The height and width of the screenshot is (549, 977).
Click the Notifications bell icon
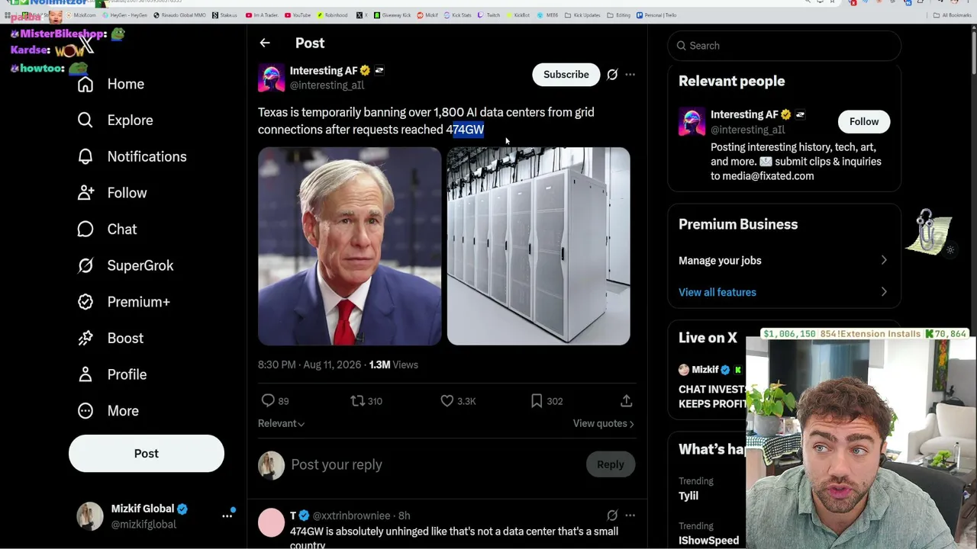[85, 156]
